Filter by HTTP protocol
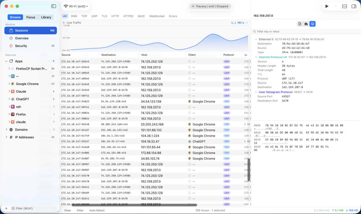 (115, 16)
